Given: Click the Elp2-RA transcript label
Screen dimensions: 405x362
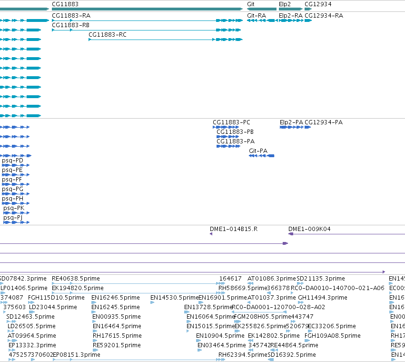Looking at the screenshot, I should point(291,16).
